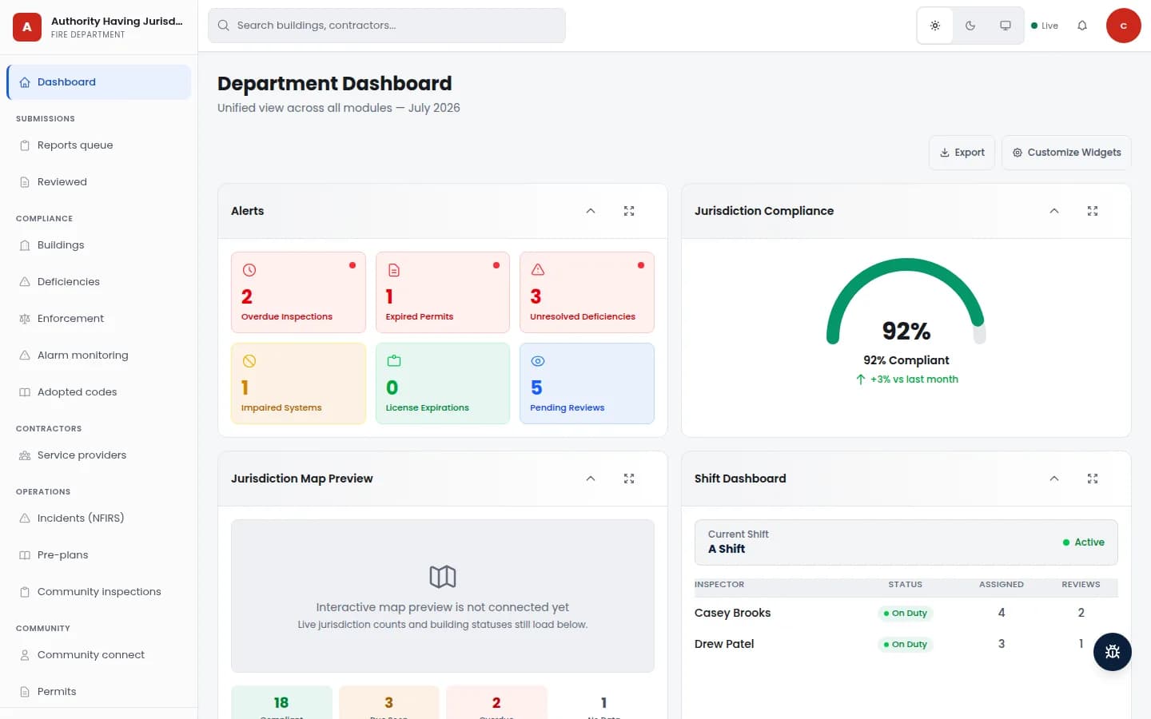Click the 92% compliance gauge
1151x719 pixels.
coord(906,302)
